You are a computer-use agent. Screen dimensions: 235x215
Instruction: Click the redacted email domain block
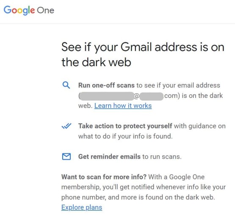click(x=151, y=96)
